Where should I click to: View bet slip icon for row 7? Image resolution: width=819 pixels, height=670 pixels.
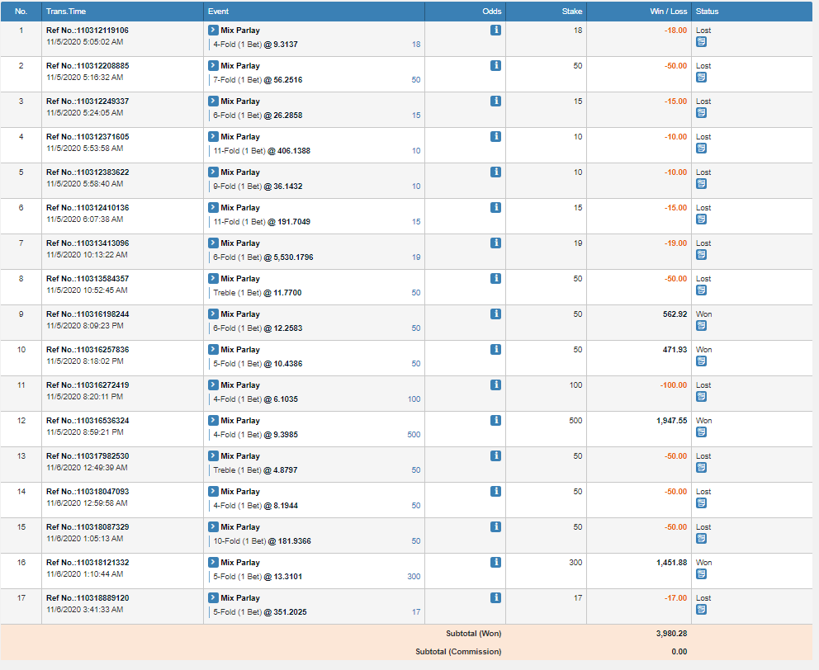[702, 255]
